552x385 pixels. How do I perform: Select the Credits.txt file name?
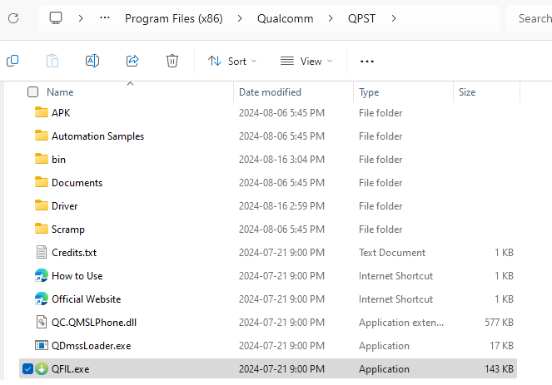[74, 253]
